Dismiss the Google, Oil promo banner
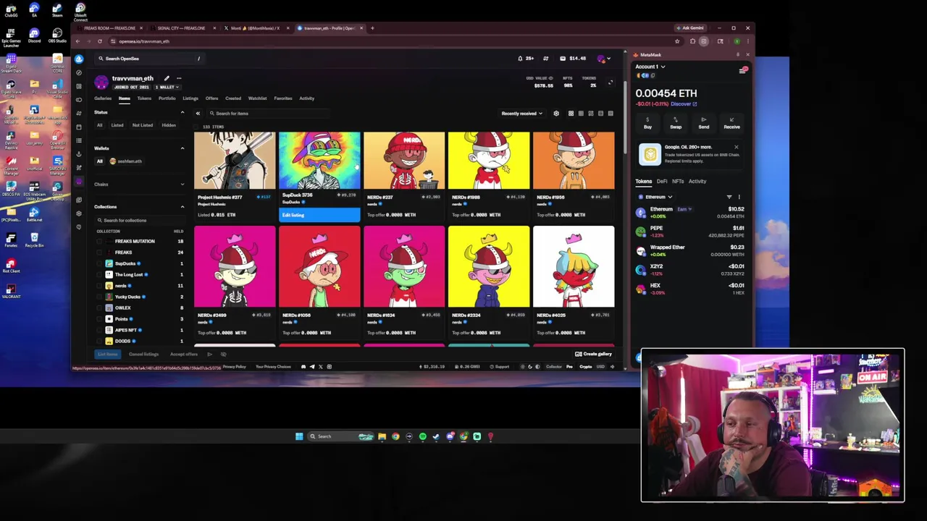This screenshot has width=927, height=521. coord(737,147)
